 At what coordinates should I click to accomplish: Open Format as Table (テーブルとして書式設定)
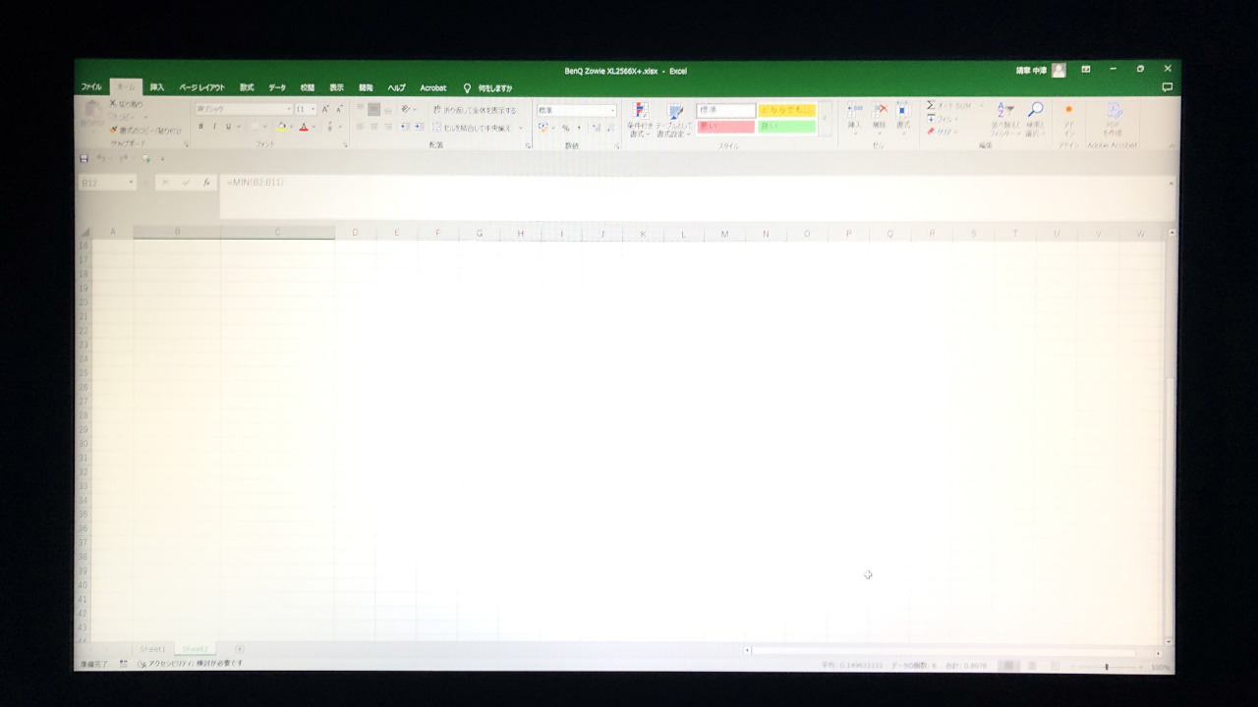pyautogui.click(x=674, y=120)
